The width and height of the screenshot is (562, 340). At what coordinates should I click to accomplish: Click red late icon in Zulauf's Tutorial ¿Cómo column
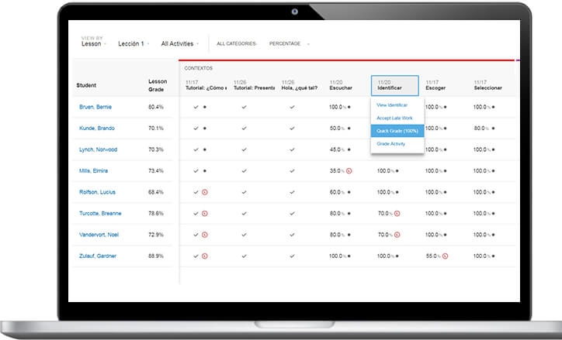click(204, 256)
